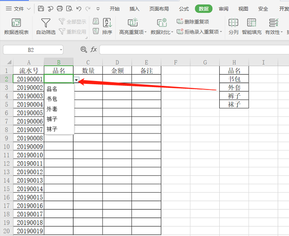Open the 文件 hamburger menu icon
289x236 pixels.
point(9,9)
